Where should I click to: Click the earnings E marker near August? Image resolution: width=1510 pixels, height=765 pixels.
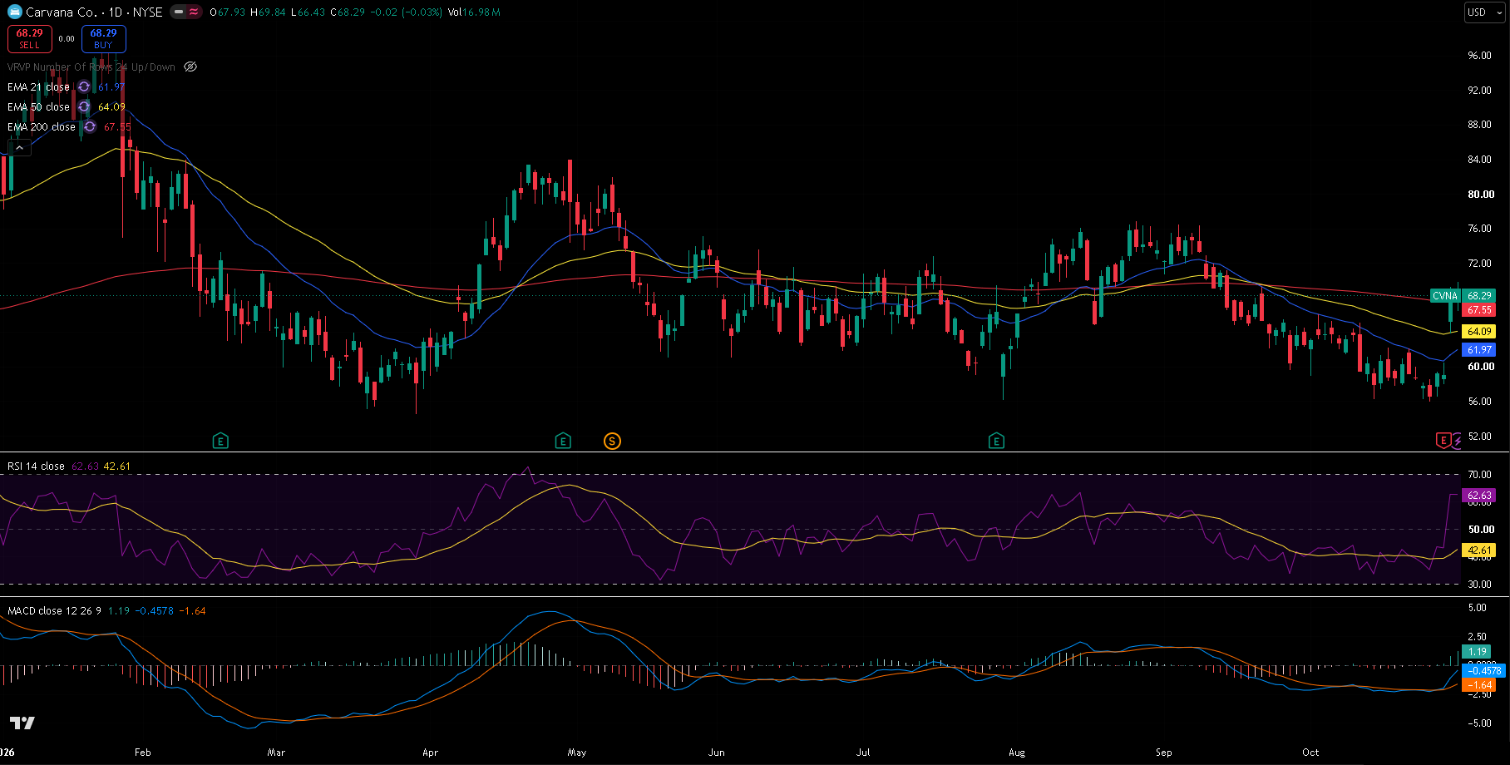(996, 441)
